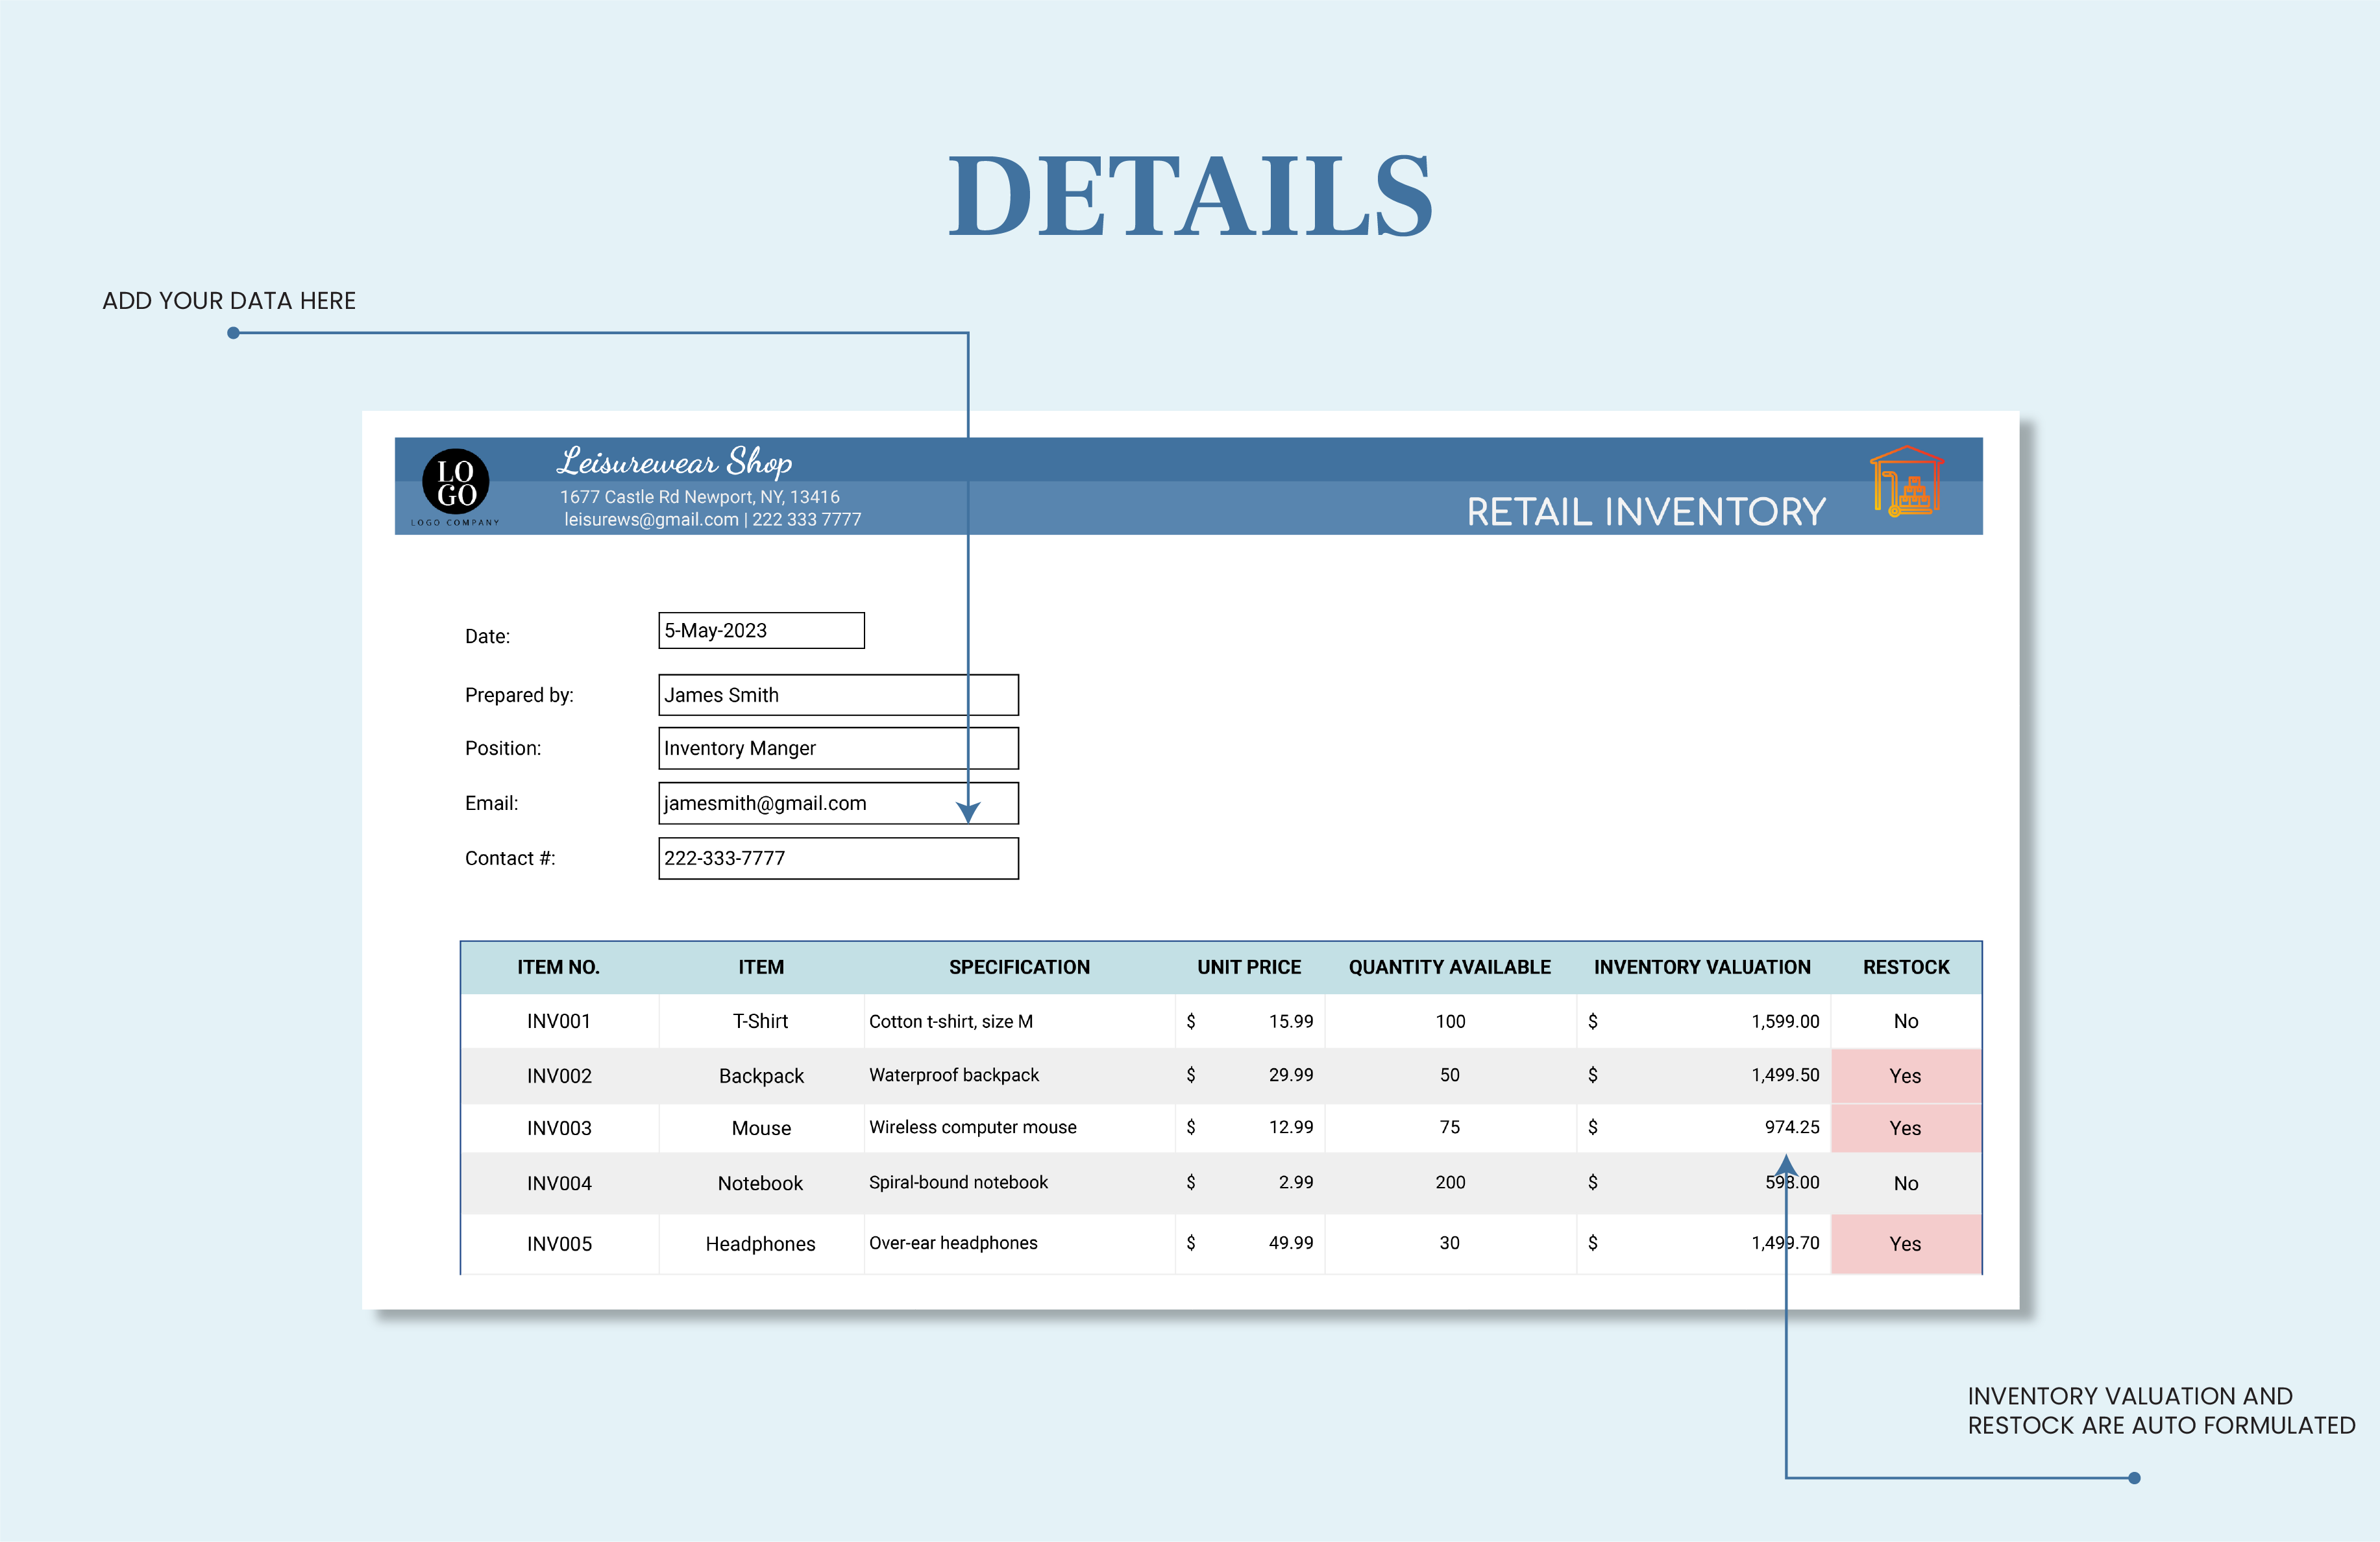This screenshot has height=1542, width=2380.
Task: Select the Waterproof backpack specification cell
Action: (x=1019, y=1076)
